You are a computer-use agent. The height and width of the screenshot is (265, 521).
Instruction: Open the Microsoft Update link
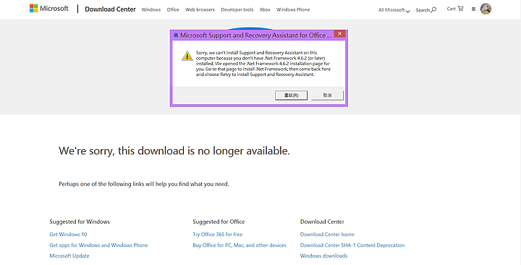click(69, 256)
